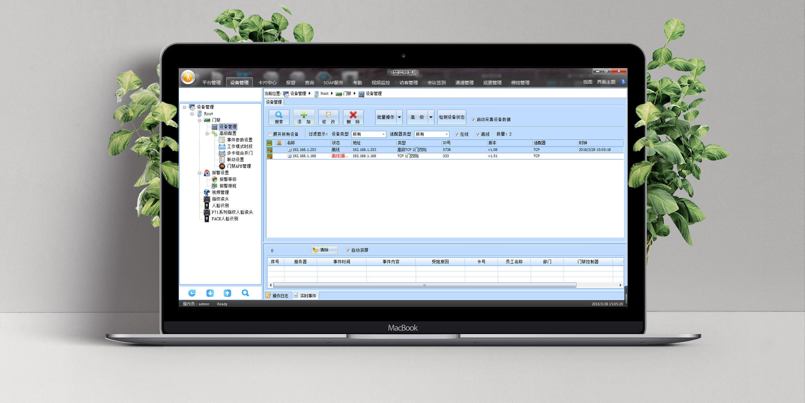This screenshot has width=805, height=403.
Task: Enable 展开所有设备 checkbox
Action: point(270,134)
